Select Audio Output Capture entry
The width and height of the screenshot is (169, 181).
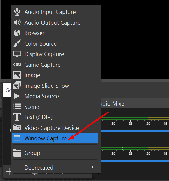55,22
